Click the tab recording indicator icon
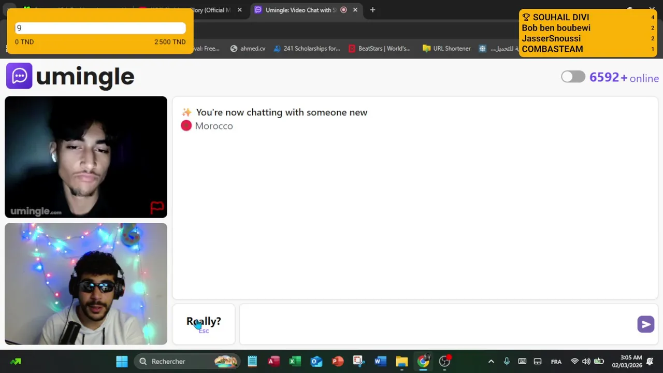 pos(343,10)
